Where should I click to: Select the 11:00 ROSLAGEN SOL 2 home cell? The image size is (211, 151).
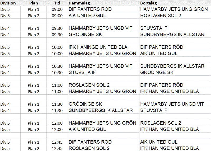coord(103,85)
